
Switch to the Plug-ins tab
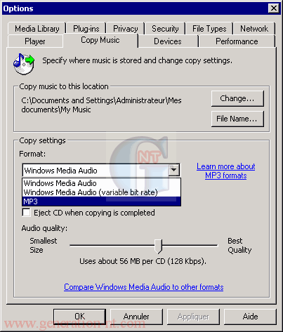click(86, 29)
